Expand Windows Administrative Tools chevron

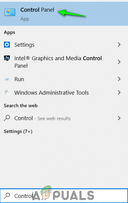tap(119, 92)
